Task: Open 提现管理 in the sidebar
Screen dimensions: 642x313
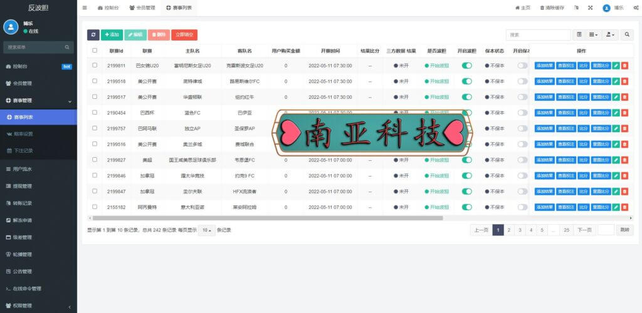Action: (x=38, y=186)
